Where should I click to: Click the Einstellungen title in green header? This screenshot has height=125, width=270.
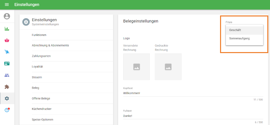point(27,5)
